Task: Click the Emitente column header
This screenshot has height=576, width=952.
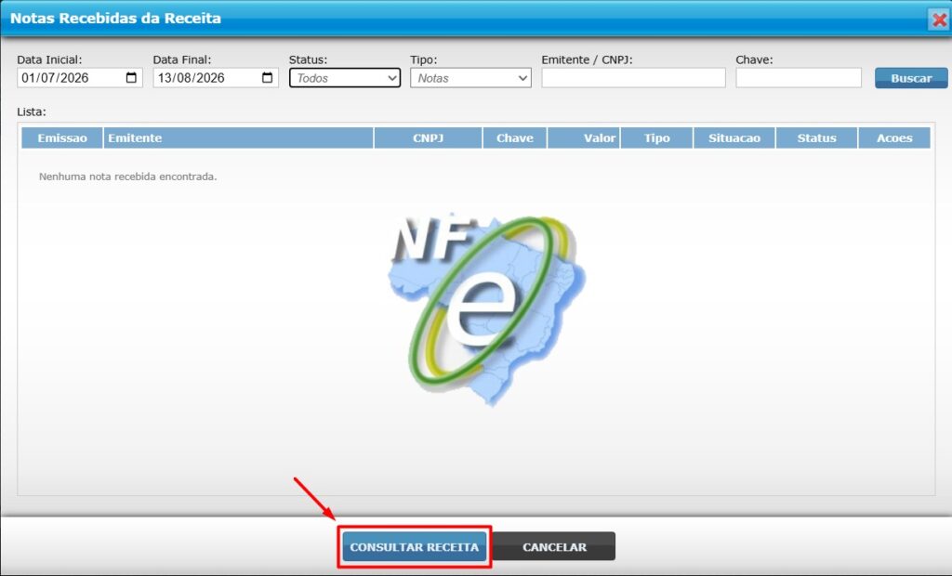Action: (x=238, y=137)
